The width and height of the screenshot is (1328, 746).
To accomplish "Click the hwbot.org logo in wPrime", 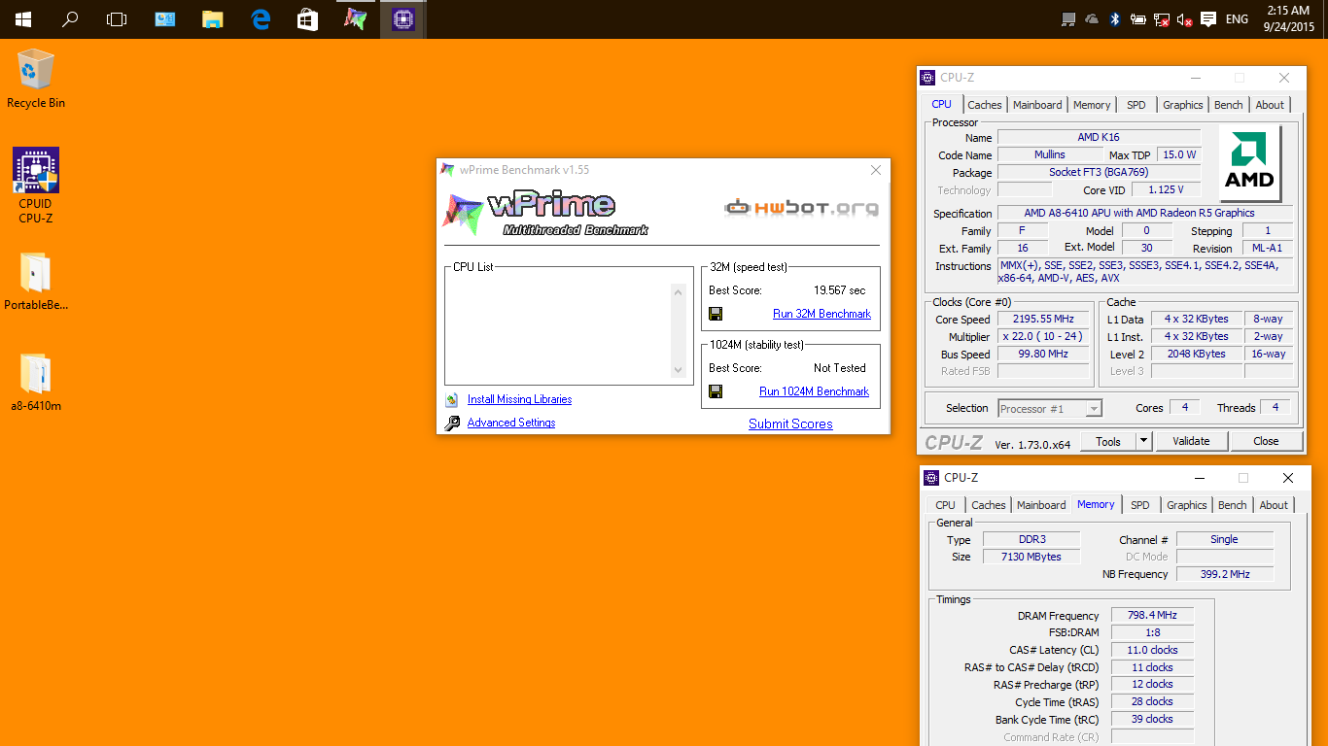I will click(802, 207).
